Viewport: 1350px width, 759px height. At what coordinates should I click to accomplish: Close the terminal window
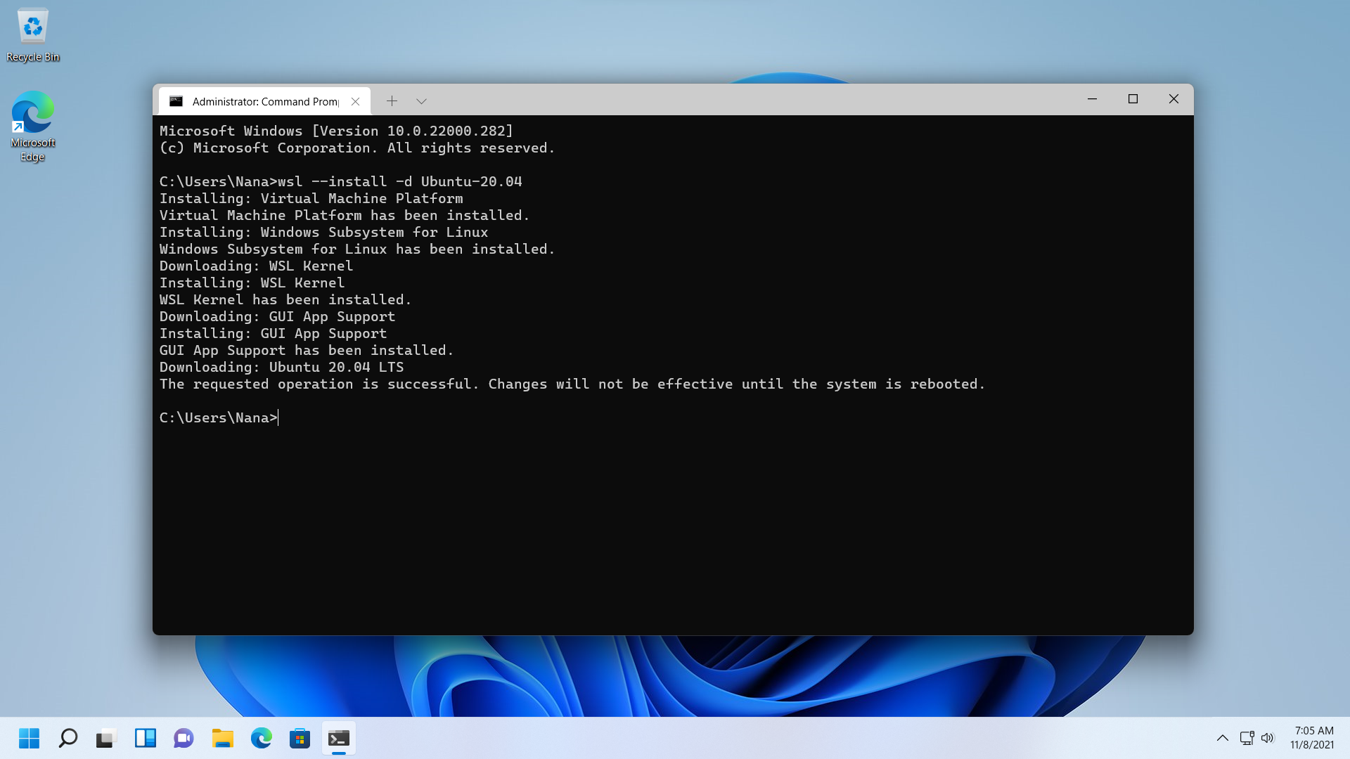pos(1174,99)
